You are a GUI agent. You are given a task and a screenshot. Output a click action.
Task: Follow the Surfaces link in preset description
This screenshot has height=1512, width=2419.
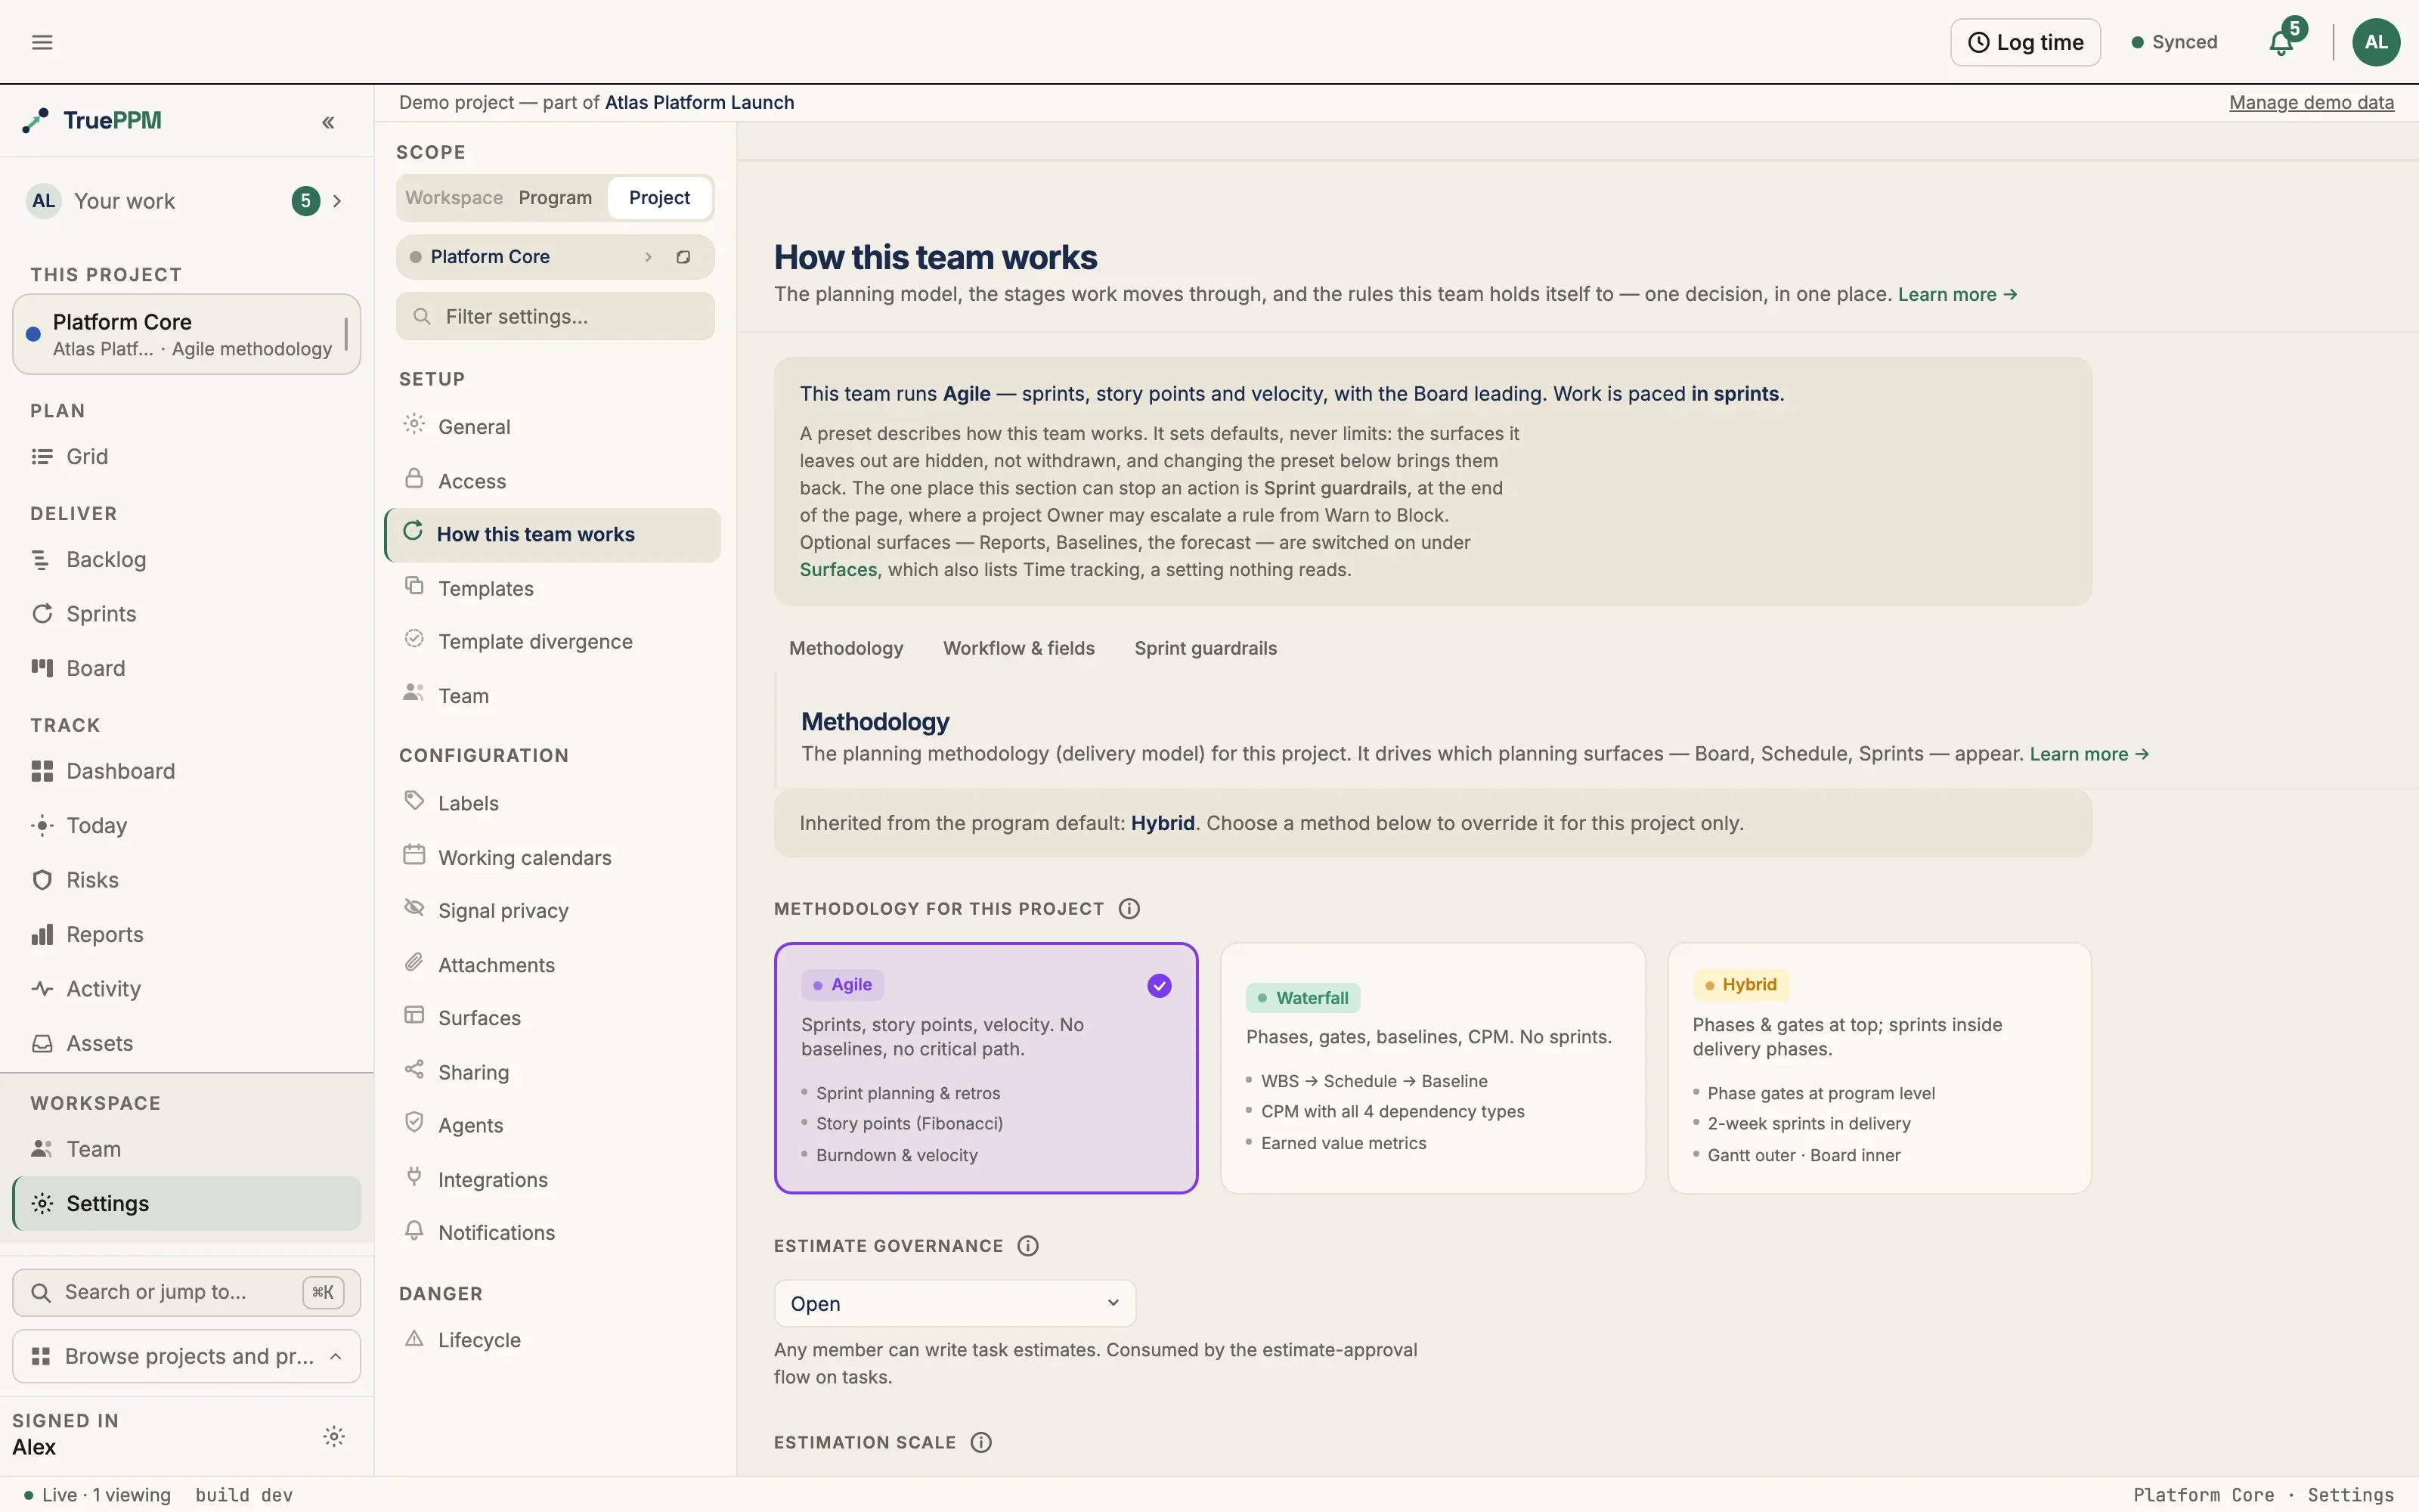pyautogui.click(x=838, y=570)
